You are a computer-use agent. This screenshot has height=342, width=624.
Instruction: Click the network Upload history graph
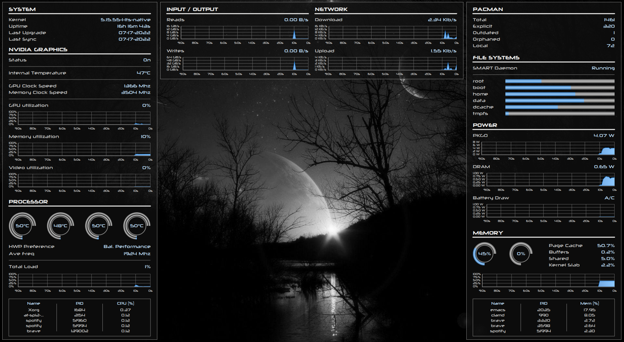click(392, 64)
